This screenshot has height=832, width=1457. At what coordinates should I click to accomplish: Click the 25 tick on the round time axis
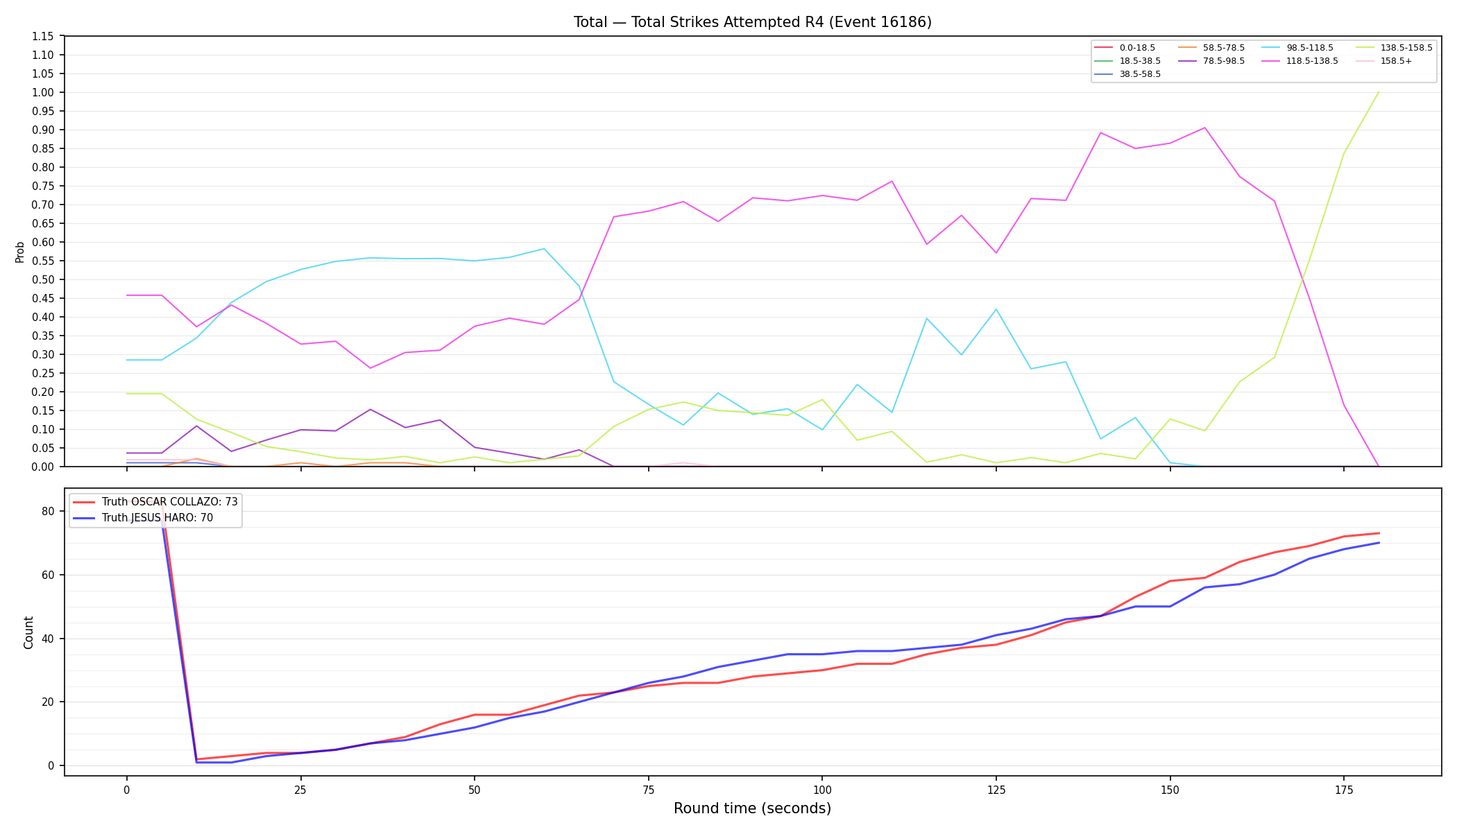(x=300, y=790)
